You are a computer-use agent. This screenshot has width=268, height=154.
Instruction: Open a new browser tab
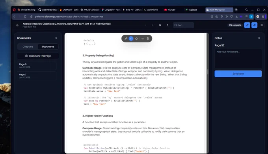[236, 10]
